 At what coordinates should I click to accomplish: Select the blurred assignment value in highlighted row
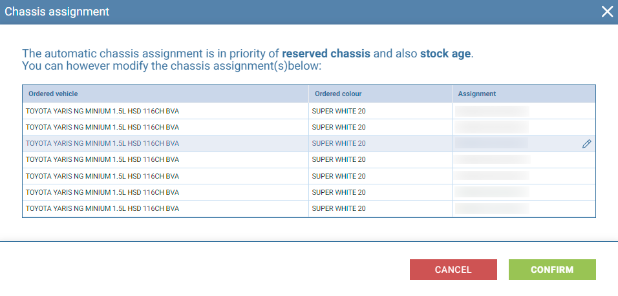(491, 143)
